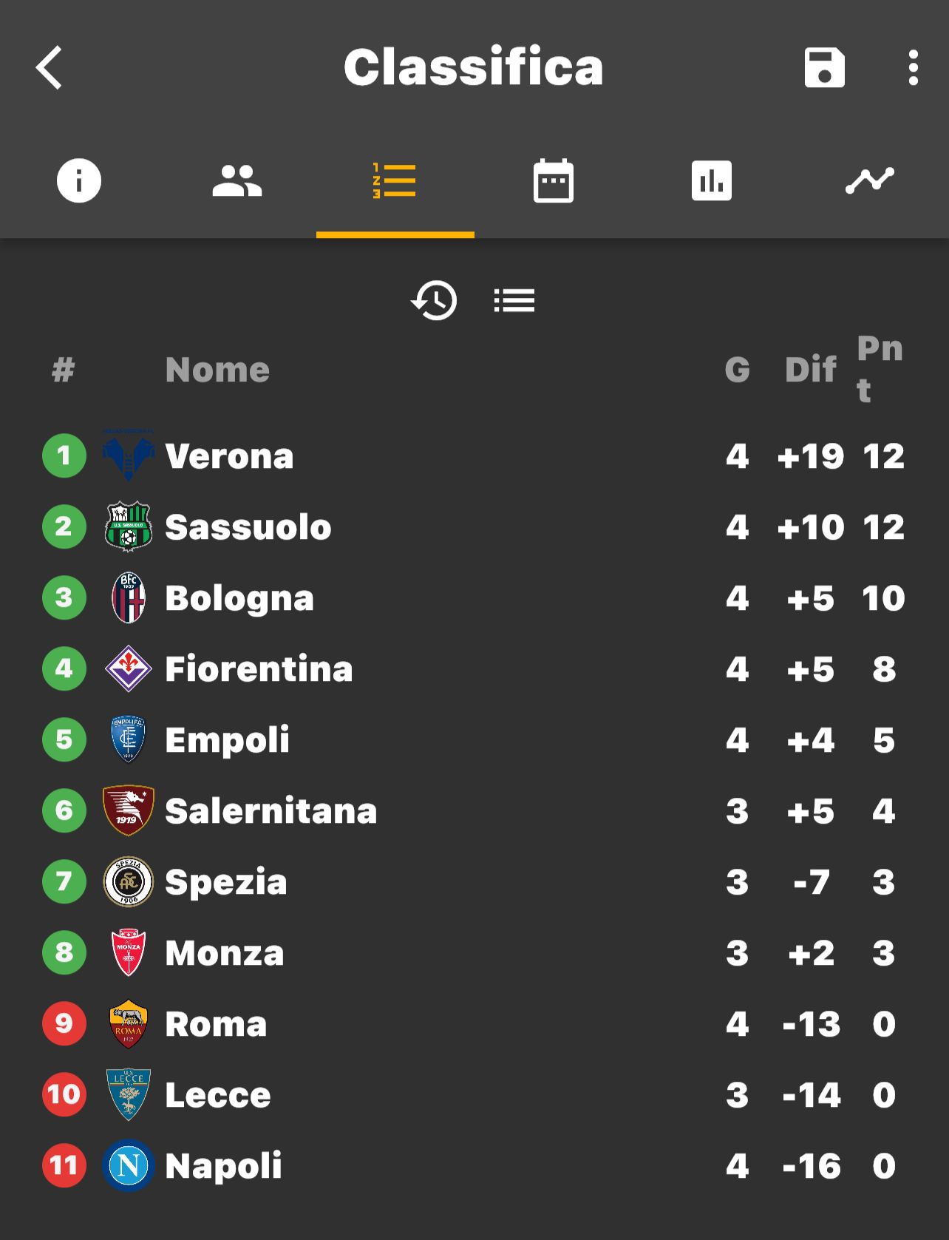The width and height of the screenshot is (949, 1240).
Task: Open the three-dot overflow menu
Action: point(914,68)
